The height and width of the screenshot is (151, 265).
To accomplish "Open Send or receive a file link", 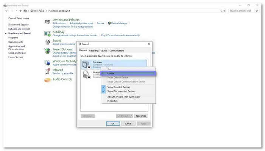I will [63, 73].
